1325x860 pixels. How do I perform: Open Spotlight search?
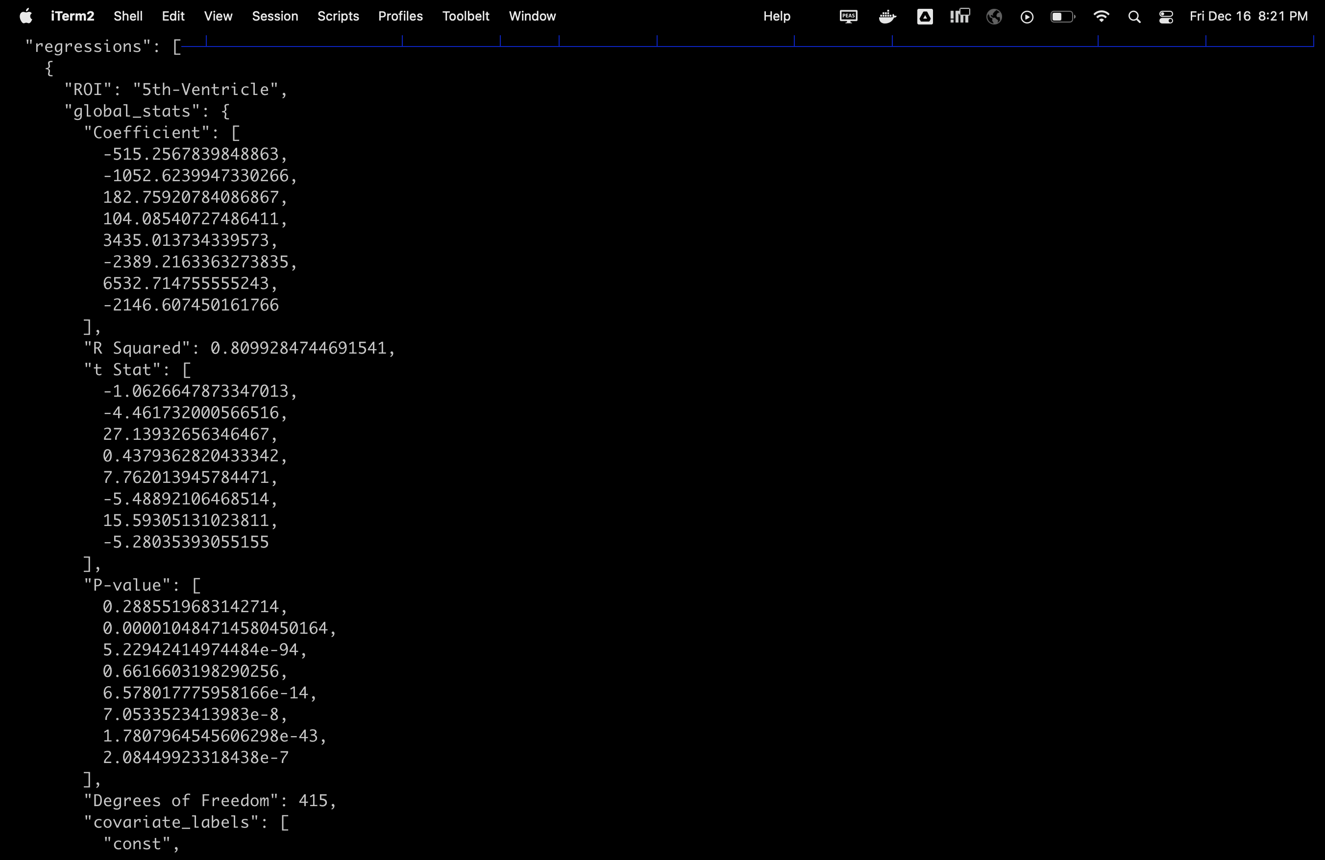click(x=1134, y=16)
